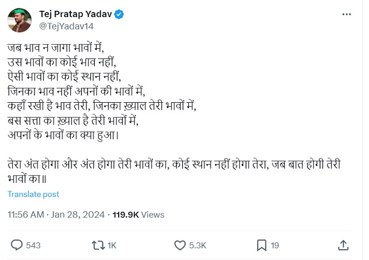Click the Tej Pratap Yadav display name
Screen dimensions: 369x260
(76, 14)
